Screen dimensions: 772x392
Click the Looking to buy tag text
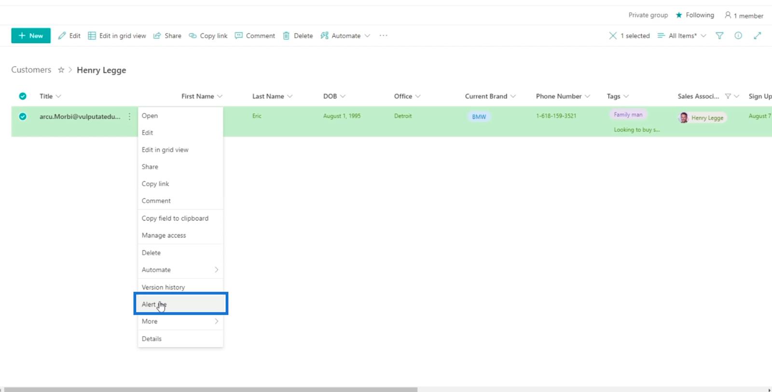click(636, 130)
